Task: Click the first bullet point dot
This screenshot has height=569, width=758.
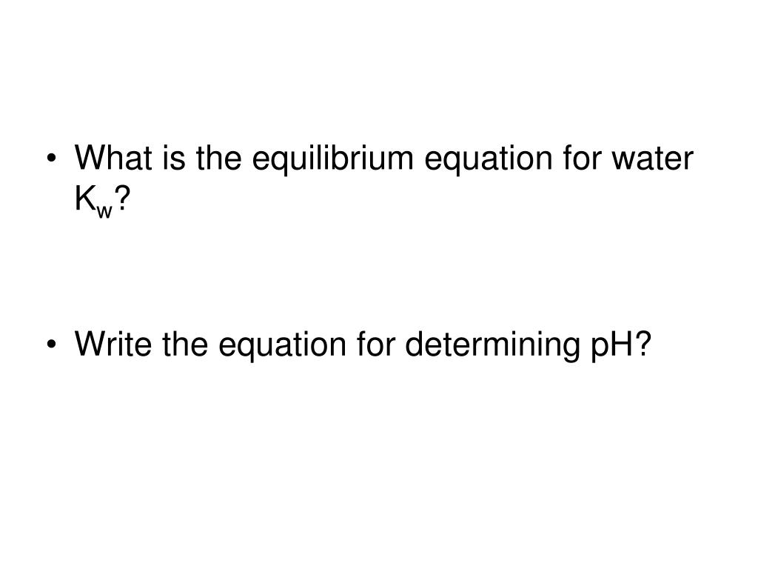Action: click(52, 159)
